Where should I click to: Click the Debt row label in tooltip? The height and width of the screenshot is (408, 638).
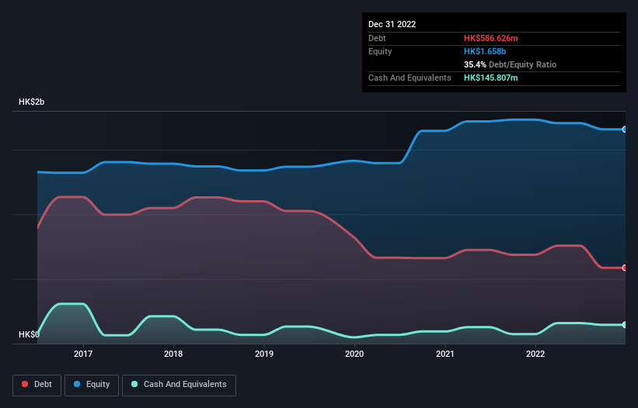pyautogui.click(x=377, y=38)
